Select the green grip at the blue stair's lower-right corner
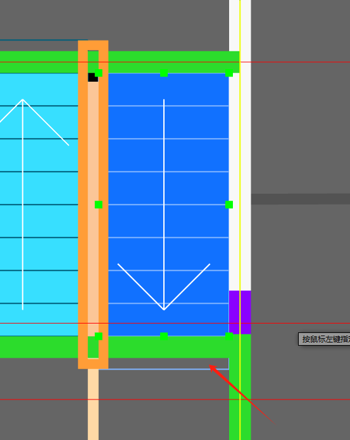 tap(229, 336)
